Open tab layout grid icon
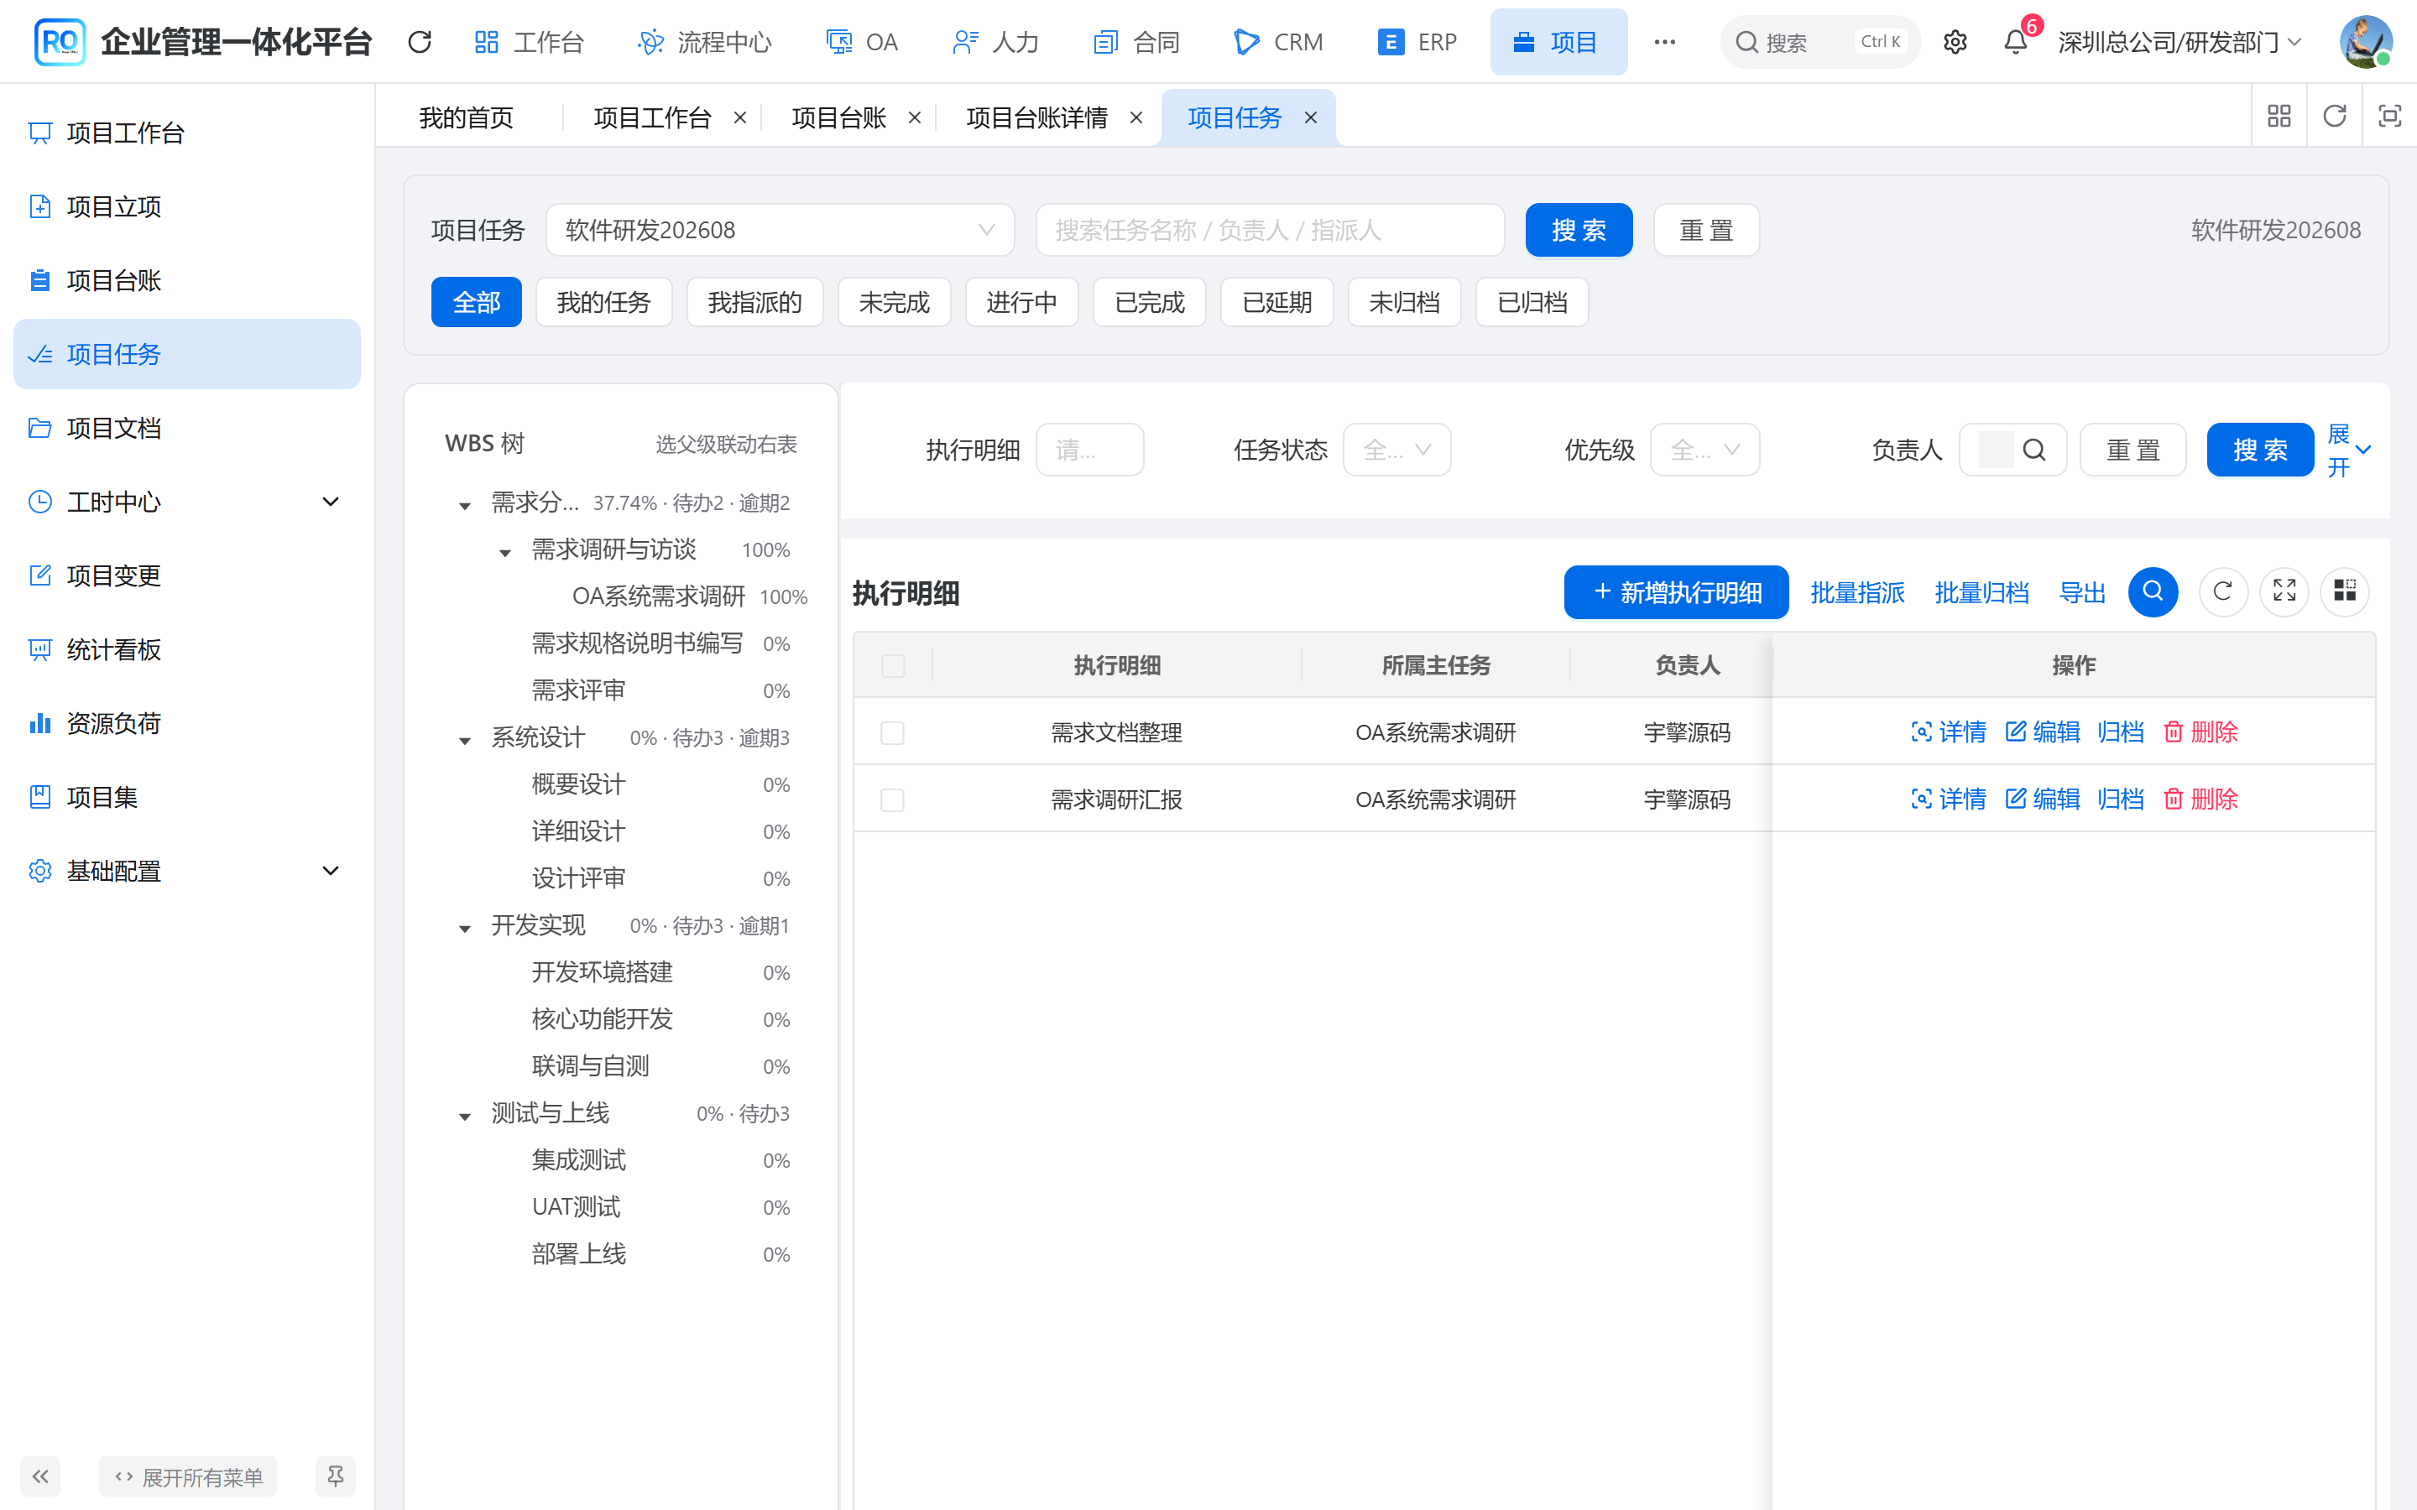 point(2279,116)
